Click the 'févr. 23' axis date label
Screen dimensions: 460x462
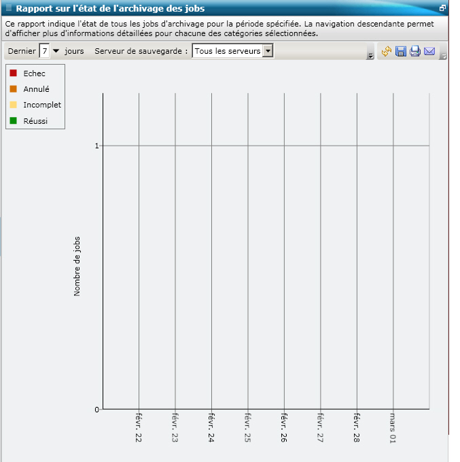pyautogui.click(x=175, y=427)
